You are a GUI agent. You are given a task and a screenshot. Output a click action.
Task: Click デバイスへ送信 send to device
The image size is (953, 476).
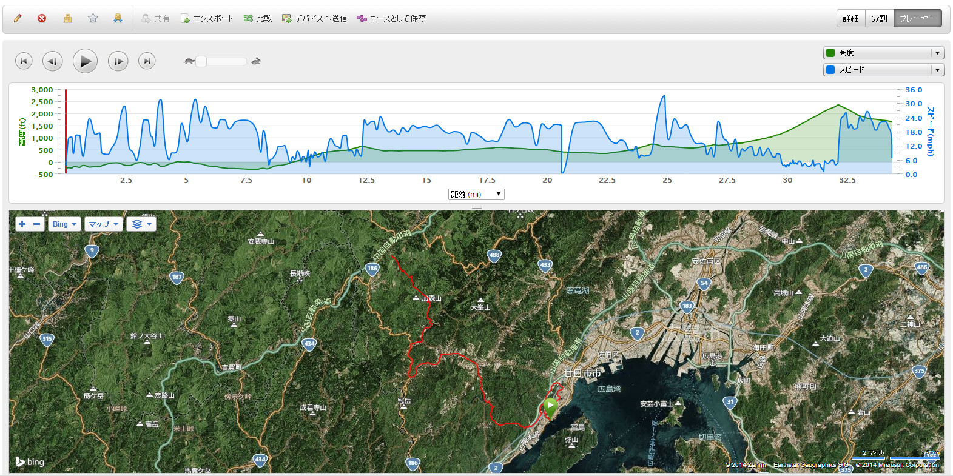314,18
